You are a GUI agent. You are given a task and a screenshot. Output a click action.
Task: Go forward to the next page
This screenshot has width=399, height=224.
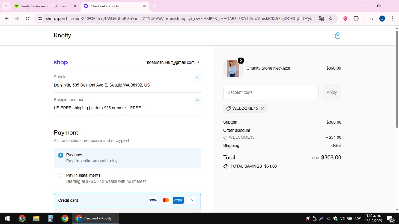[x=17, y=19]
